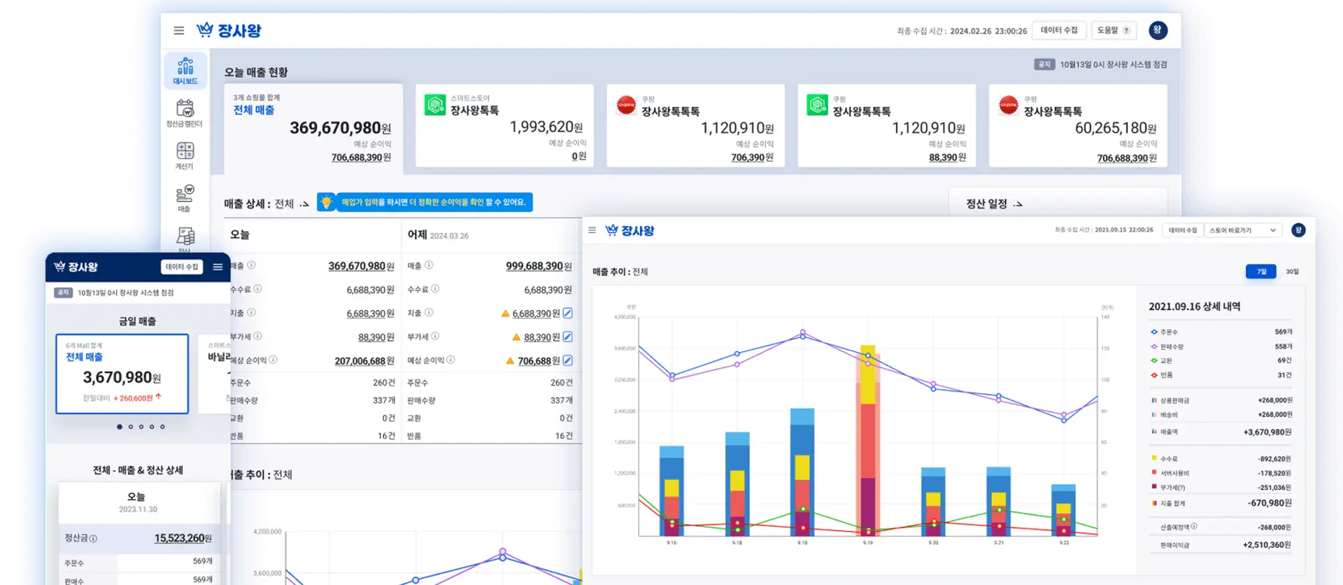Click info icon next to 어제 지출

click(429, 313)
